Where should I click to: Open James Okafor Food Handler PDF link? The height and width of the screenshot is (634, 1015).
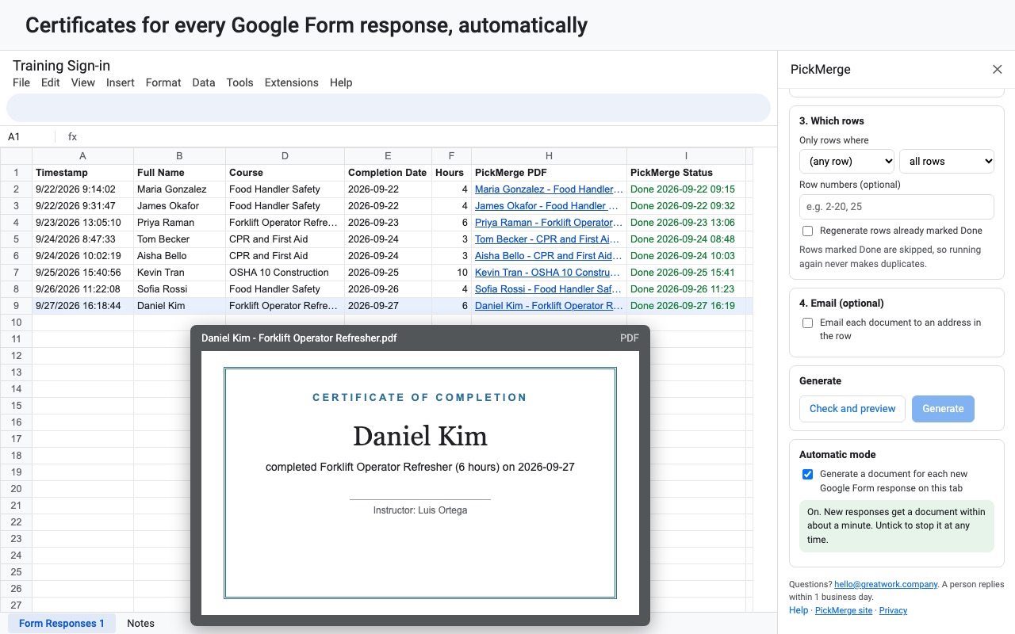pos(546,206)
